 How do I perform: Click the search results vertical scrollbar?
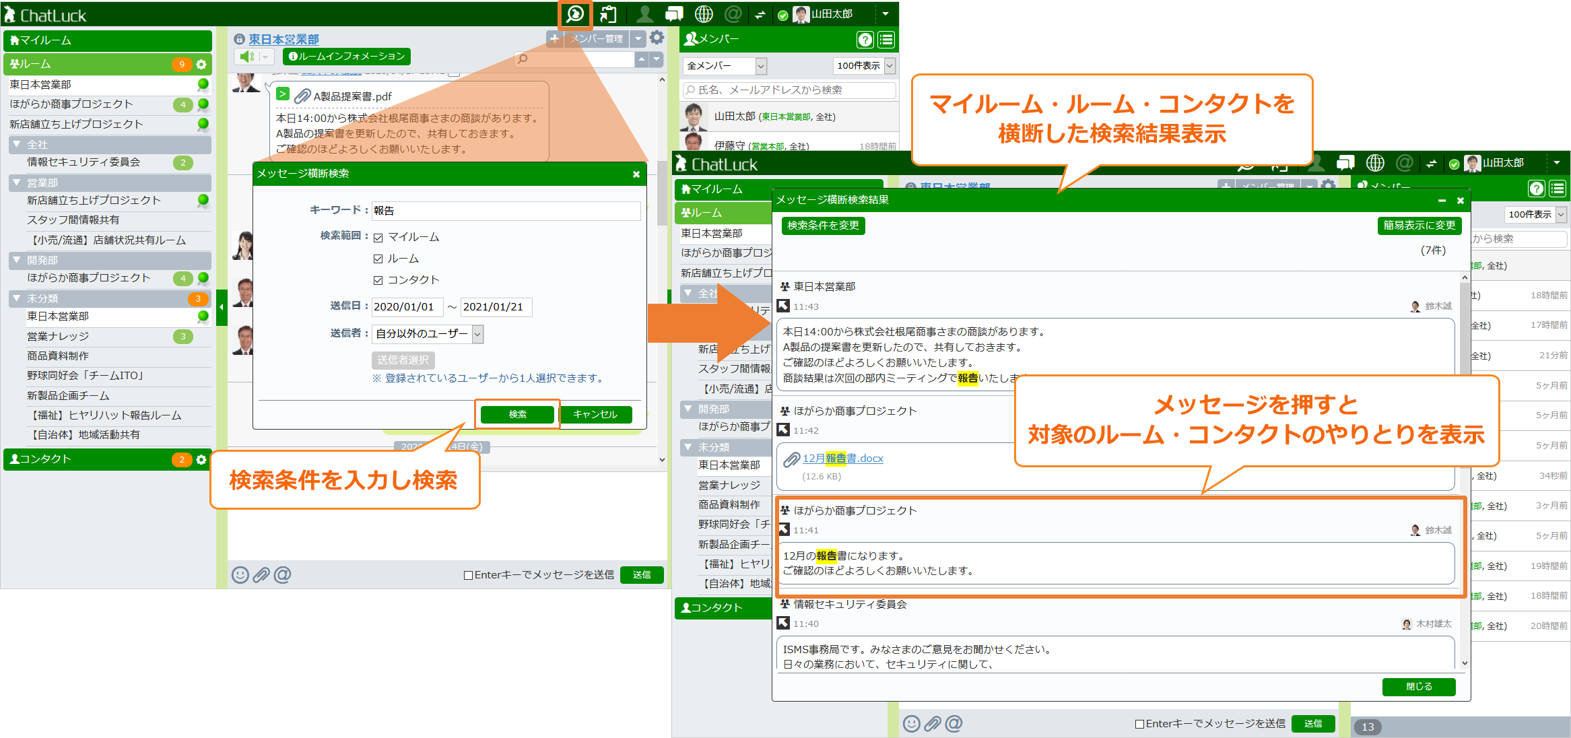tap(1465, 470)
